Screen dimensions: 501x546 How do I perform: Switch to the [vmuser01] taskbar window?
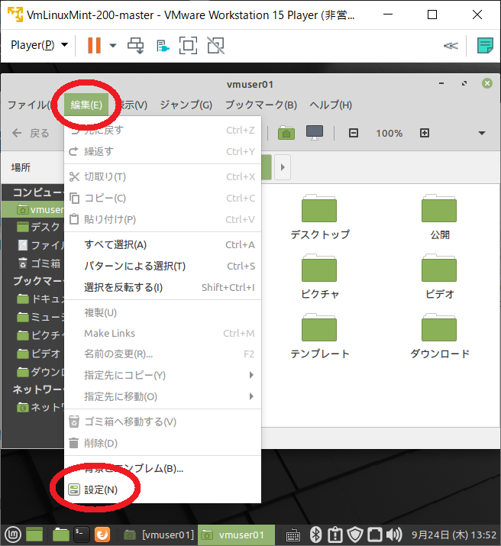[159, 535]
